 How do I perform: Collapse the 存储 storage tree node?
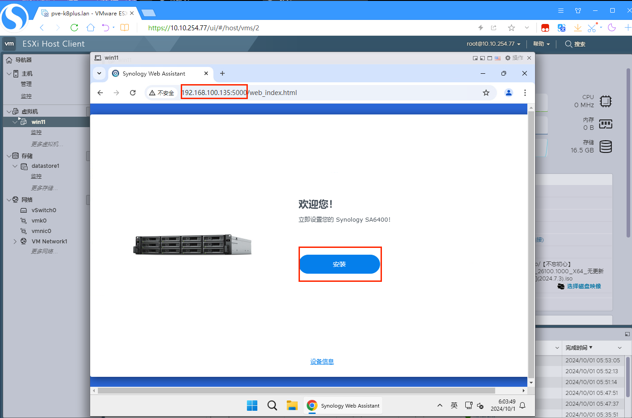tap(9, 156)
